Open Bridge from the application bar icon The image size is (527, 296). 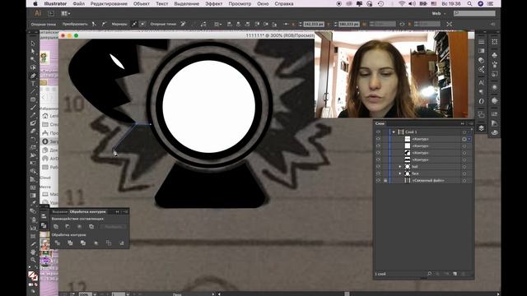coord(51,13)
